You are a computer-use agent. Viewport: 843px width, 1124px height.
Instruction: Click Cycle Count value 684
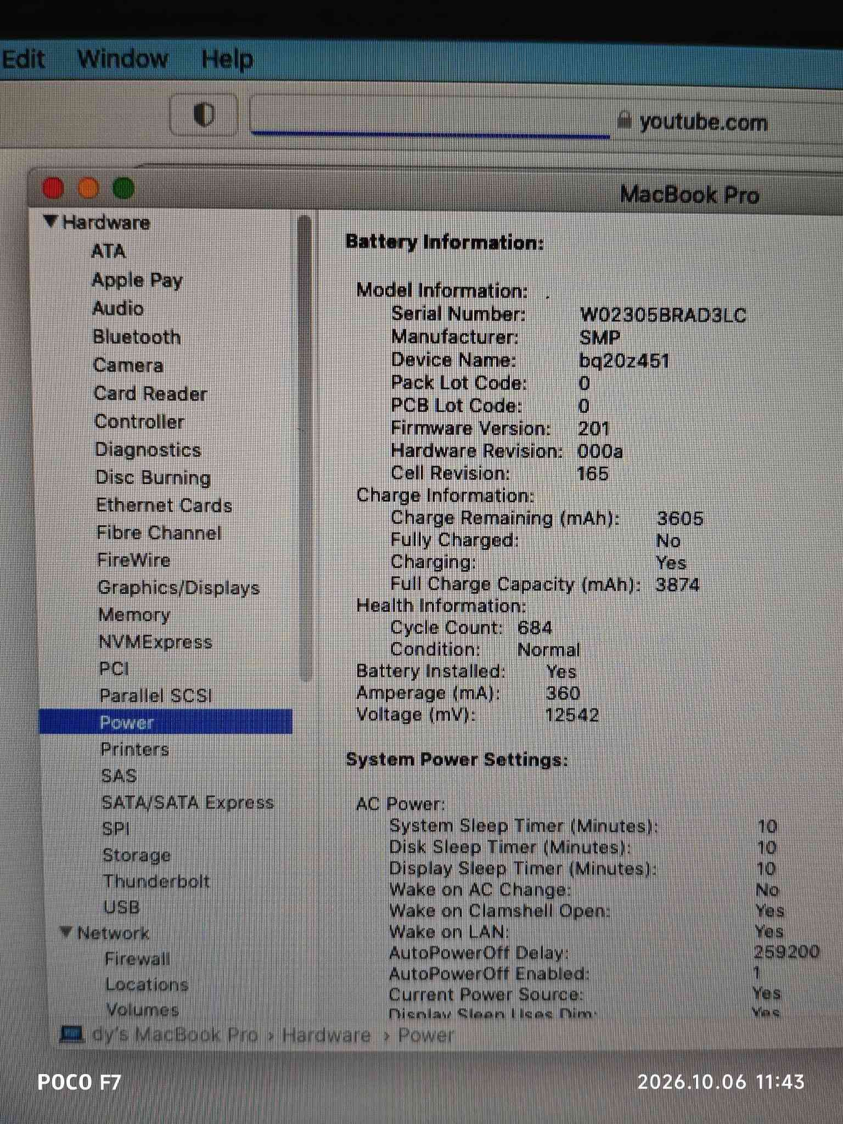coord(535,628)
